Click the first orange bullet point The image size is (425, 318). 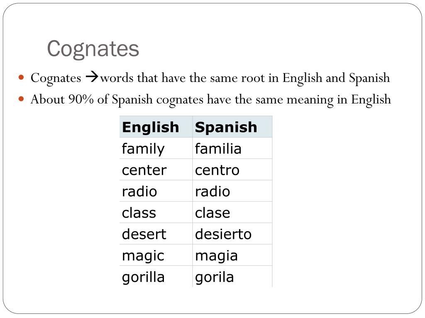[21, 78]
